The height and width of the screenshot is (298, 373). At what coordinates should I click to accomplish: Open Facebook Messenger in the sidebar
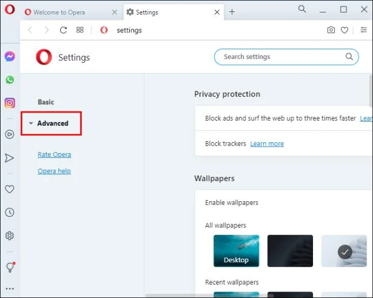pos(10,57)
